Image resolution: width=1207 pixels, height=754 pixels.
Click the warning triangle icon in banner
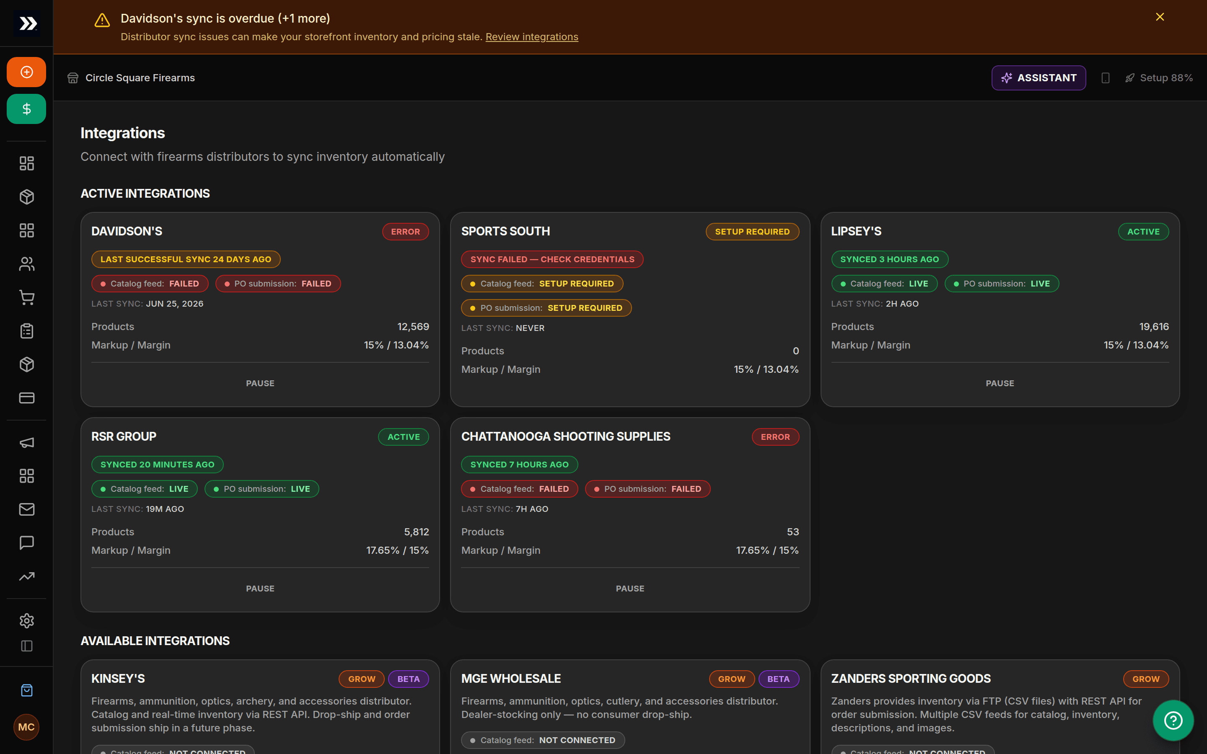click(x=102, y=21)
